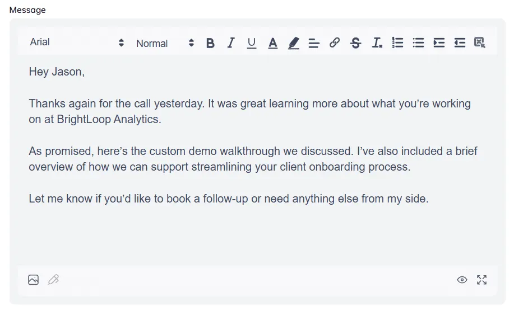Insert an image into the message

(34, 280)
